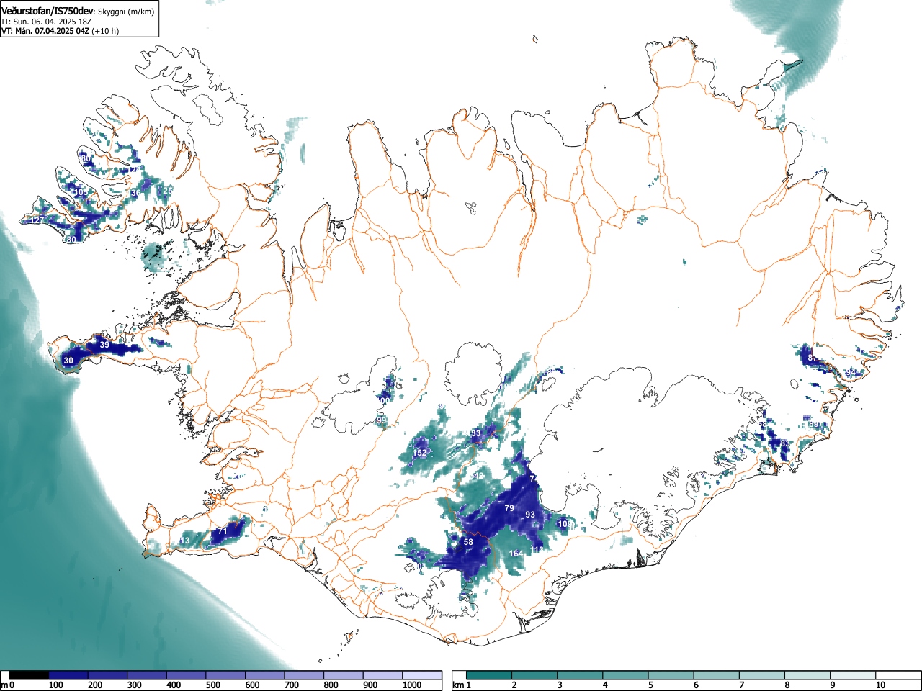Click the '500' legend scale label
The width and height of the screenshot is (922, 691).
pos(212,685)
